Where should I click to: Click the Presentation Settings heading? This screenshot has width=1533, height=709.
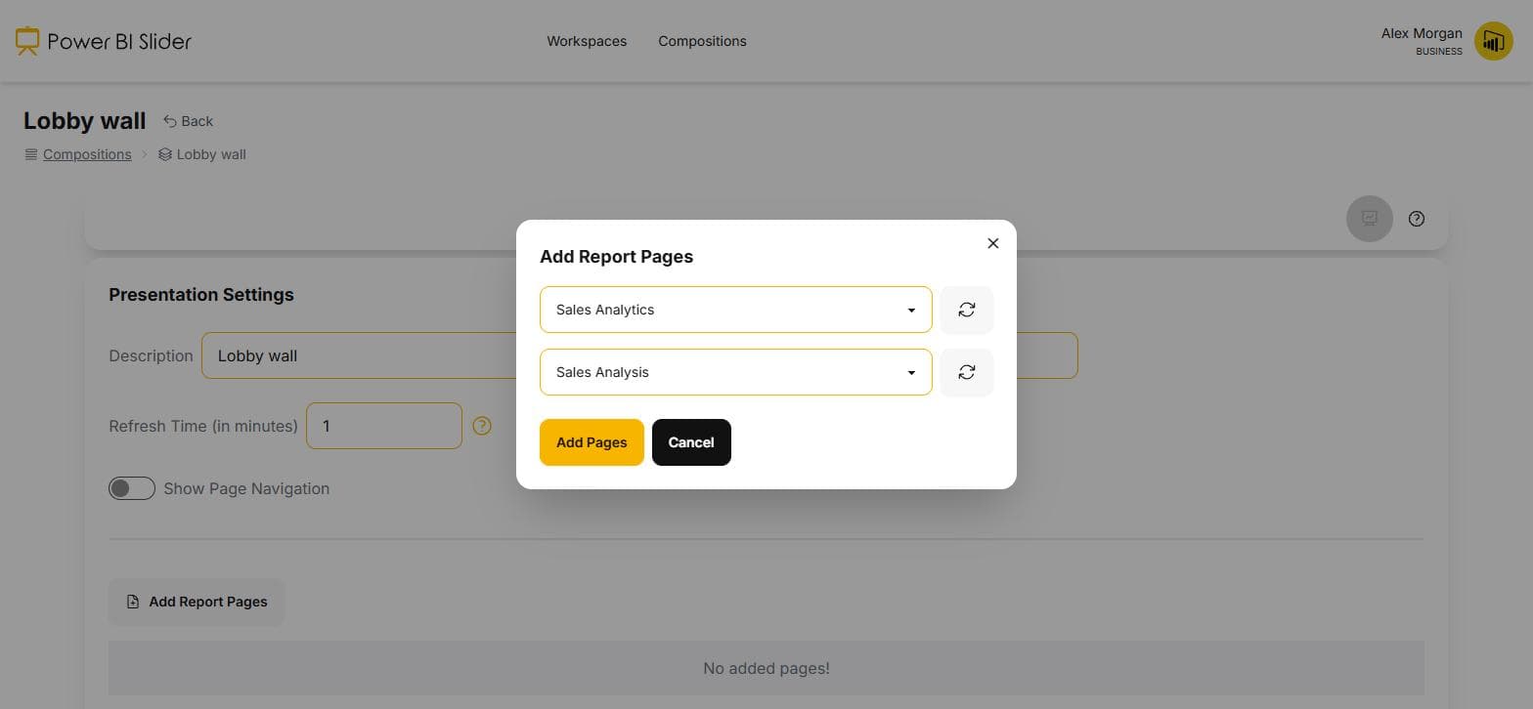tap(201, 295)
